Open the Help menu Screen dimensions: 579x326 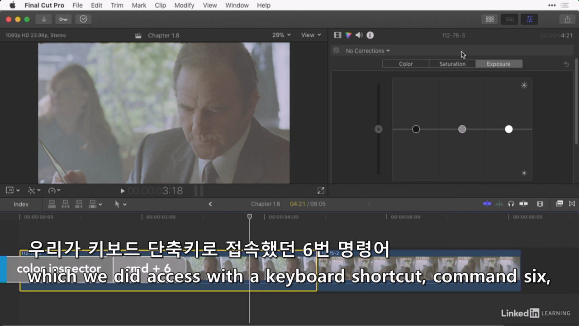pyautogui.click(x=263, y=5)
